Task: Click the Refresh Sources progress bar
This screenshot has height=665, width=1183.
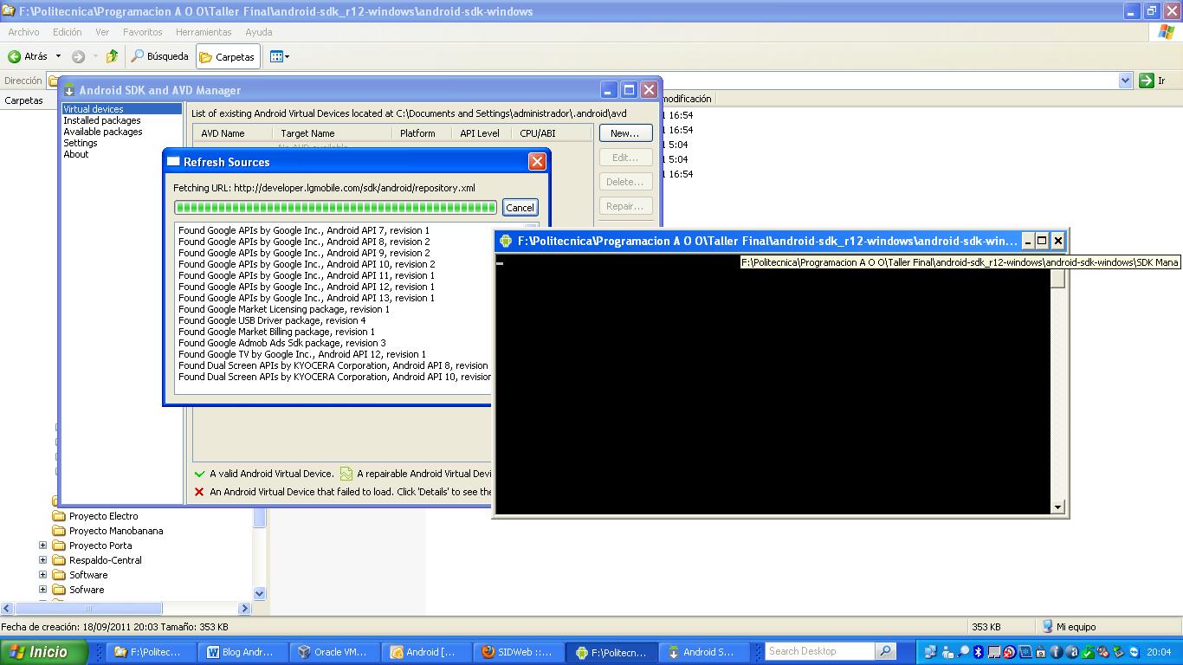Action: click(335, 207)
